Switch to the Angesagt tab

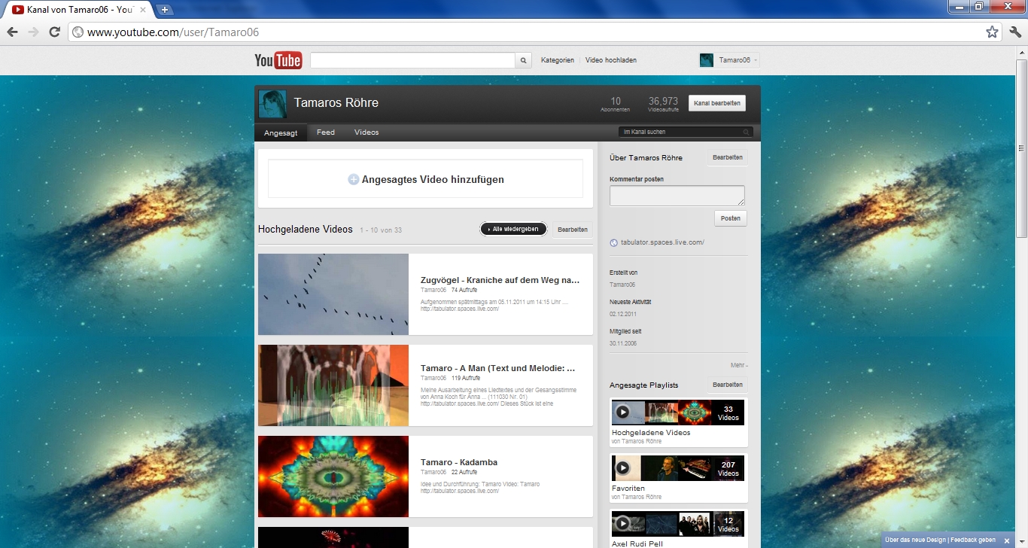(281, 132)
